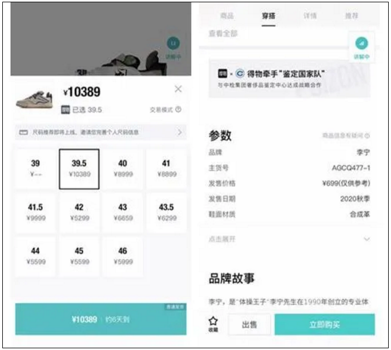The height and width of the screenshot is (350, 391).
Task: Click the 已选 39.5 label
Action: pyautogui.click(x=87, y=110)
